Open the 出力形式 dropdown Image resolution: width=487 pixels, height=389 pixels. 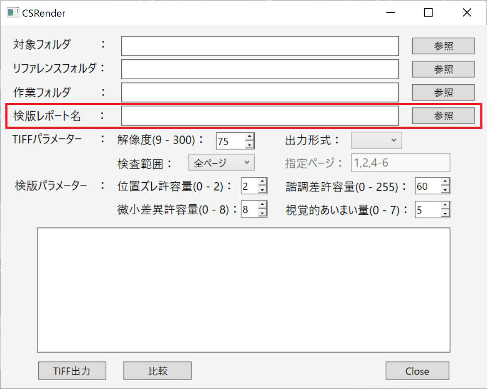pyautogui.click(x=376, y=140)
